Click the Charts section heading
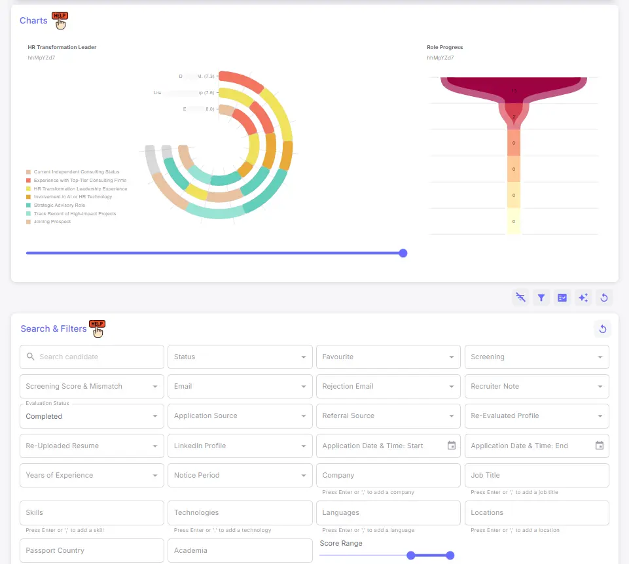This screenshot has height=564, width=629. tap(33, 20)
